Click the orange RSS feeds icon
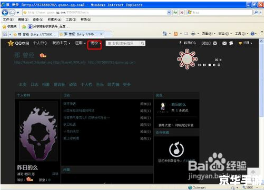Screen dimensions: 266x190 pos(175,34)
